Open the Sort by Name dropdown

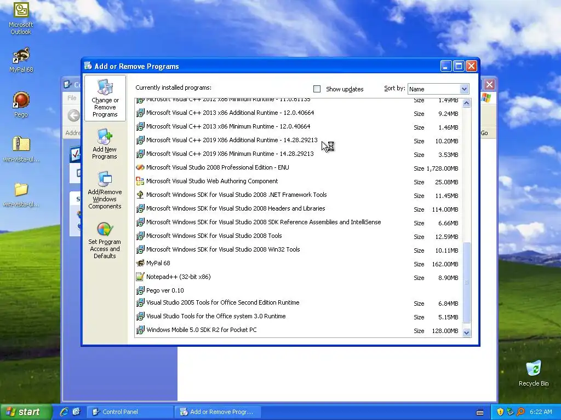(438, 89)
